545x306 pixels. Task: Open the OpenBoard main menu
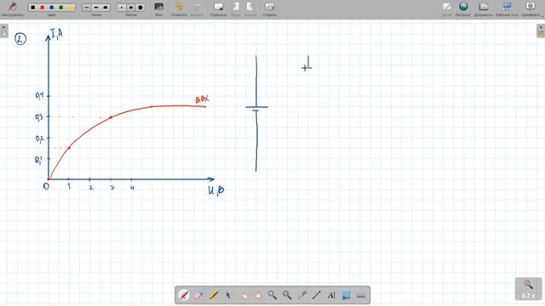531,6
